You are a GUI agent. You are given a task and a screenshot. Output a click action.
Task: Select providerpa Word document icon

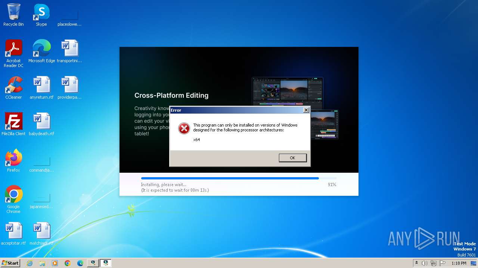tap(69, 88)
